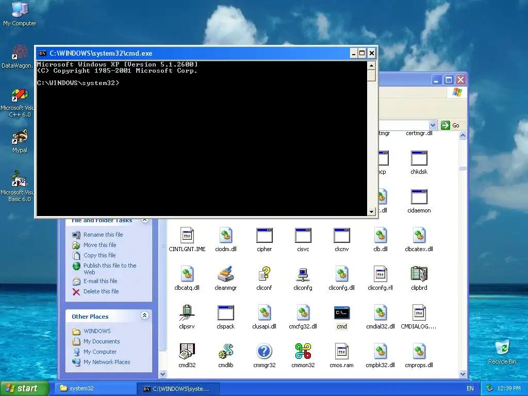
Task: Select the cliconfg network computer icon
Action: [x=303, y=274]
